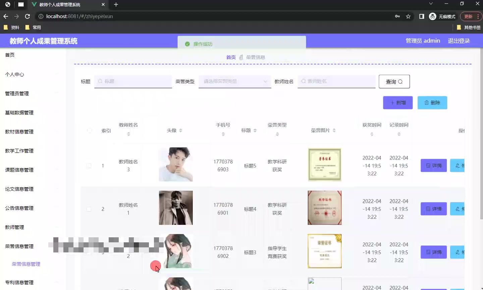Viewport: 483px width, 290px height.
Task: Select phone number ending in 6901
Action: pos(223,209)
